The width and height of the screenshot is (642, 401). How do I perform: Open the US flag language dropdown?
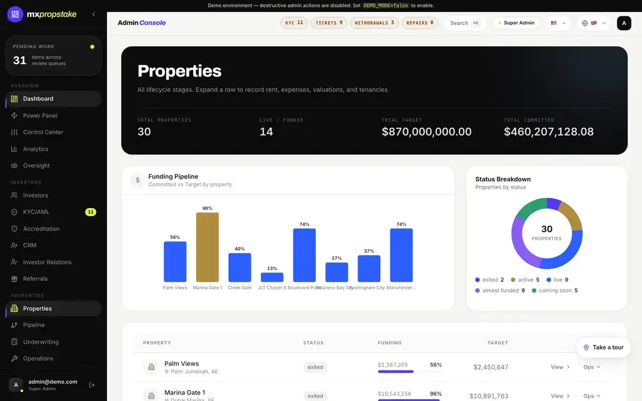pyautogui.click(x=558, y=23)
